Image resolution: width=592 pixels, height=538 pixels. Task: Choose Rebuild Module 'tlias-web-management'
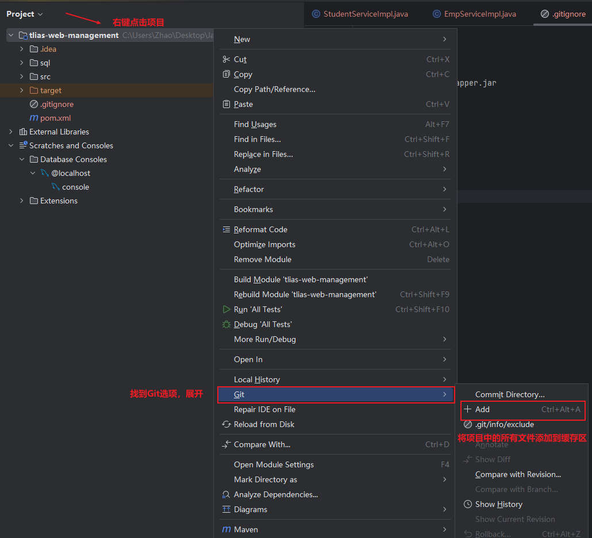click(336, 294)
